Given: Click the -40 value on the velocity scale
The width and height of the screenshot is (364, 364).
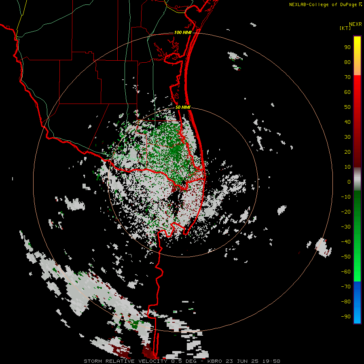Looking at the screenshot, I should (x=346, y=242).
